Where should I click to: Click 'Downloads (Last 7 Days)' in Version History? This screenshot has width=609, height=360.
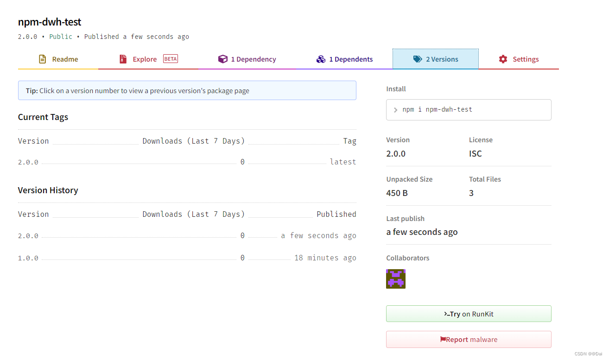tap(193, 214)
